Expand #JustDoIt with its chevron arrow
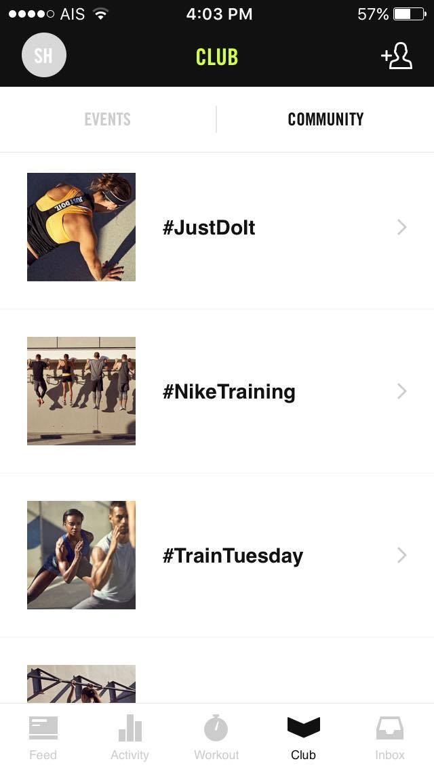 (x=402, y=227)
